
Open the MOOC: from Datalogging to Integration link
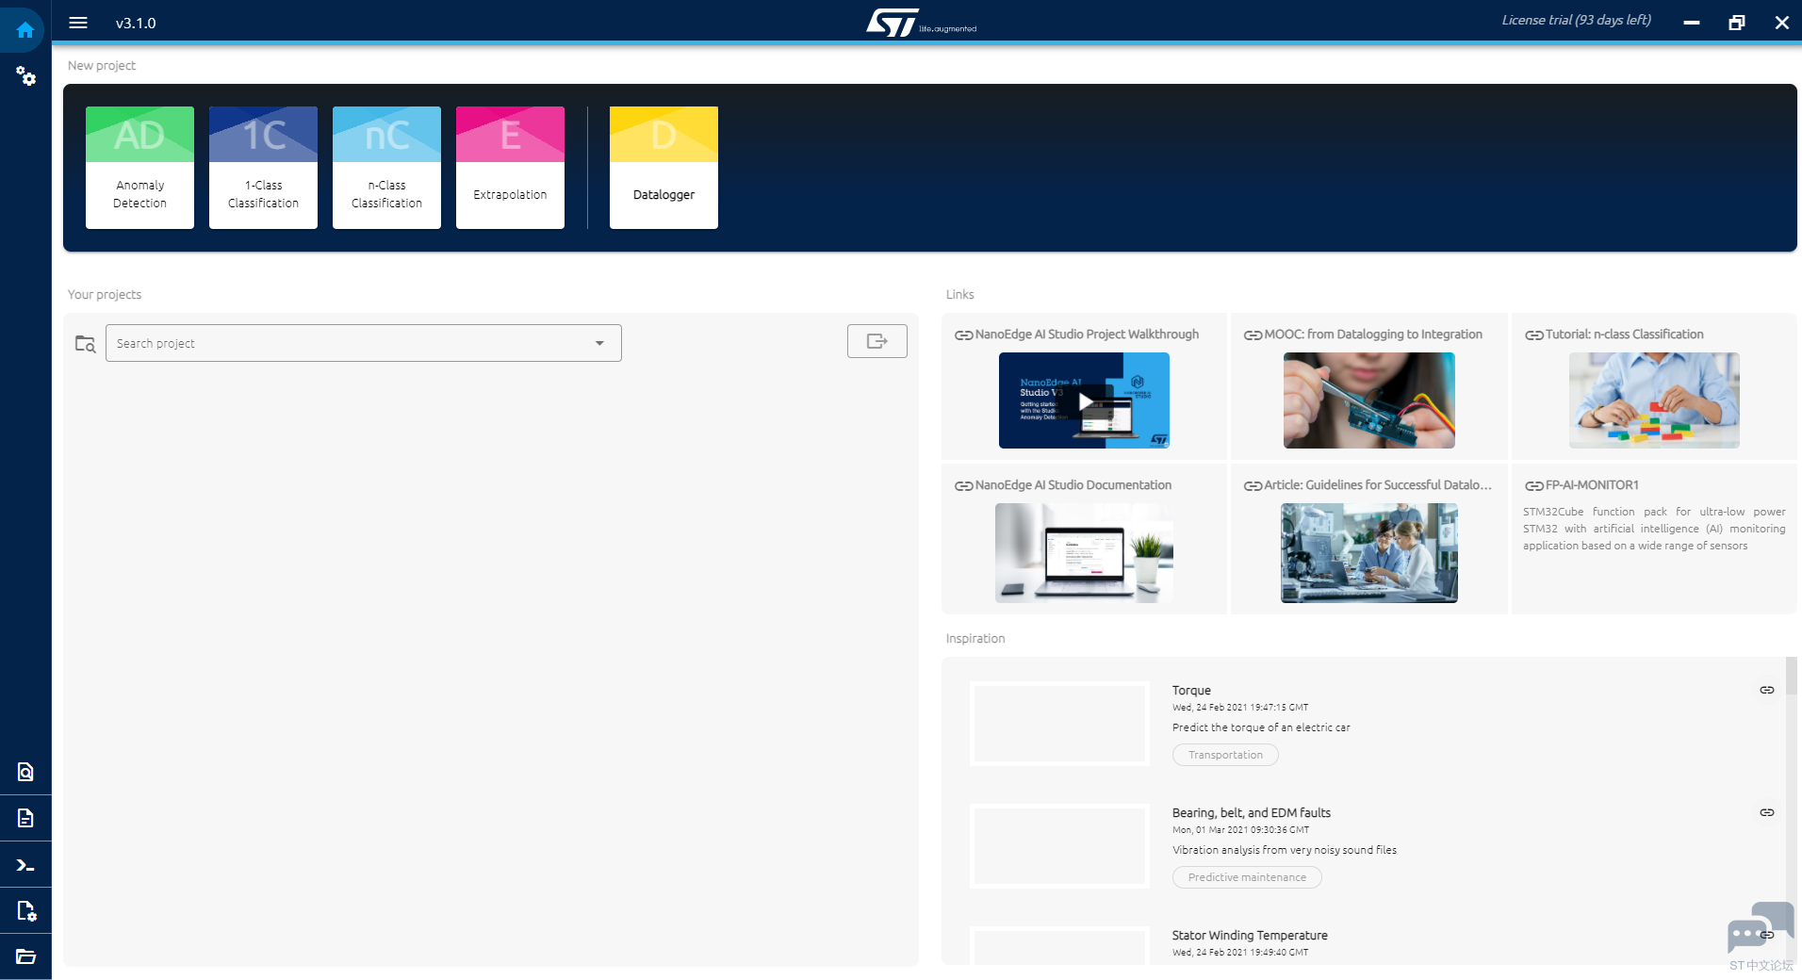click(1373, 335)
